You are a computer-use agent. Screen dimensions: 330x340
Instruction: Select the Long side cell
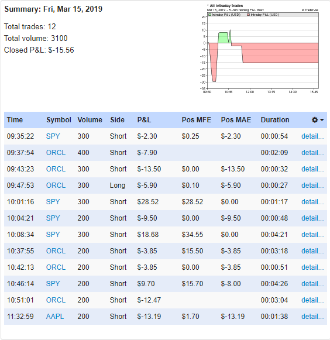point(117,186)
